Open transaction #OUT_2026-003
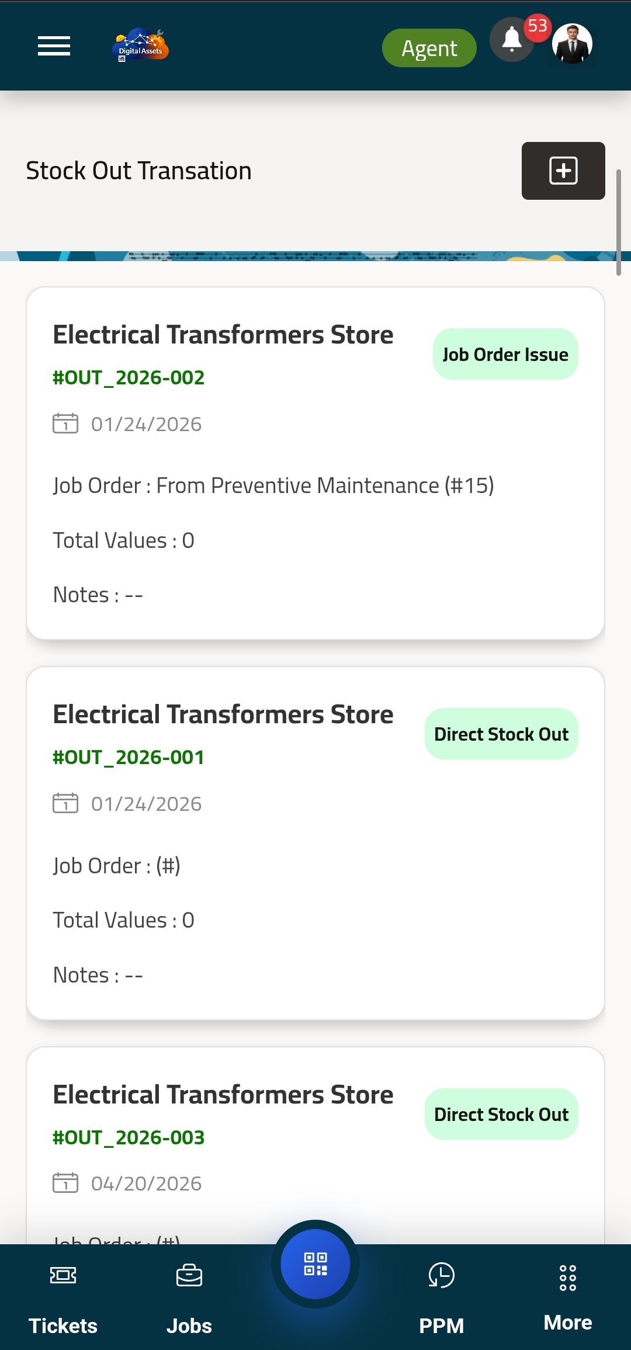The width and height of the screenshot is (631, 1350). (x=129, y=1137)
